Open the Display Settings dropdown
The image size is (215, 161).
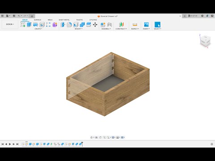[x=113, y=137]
